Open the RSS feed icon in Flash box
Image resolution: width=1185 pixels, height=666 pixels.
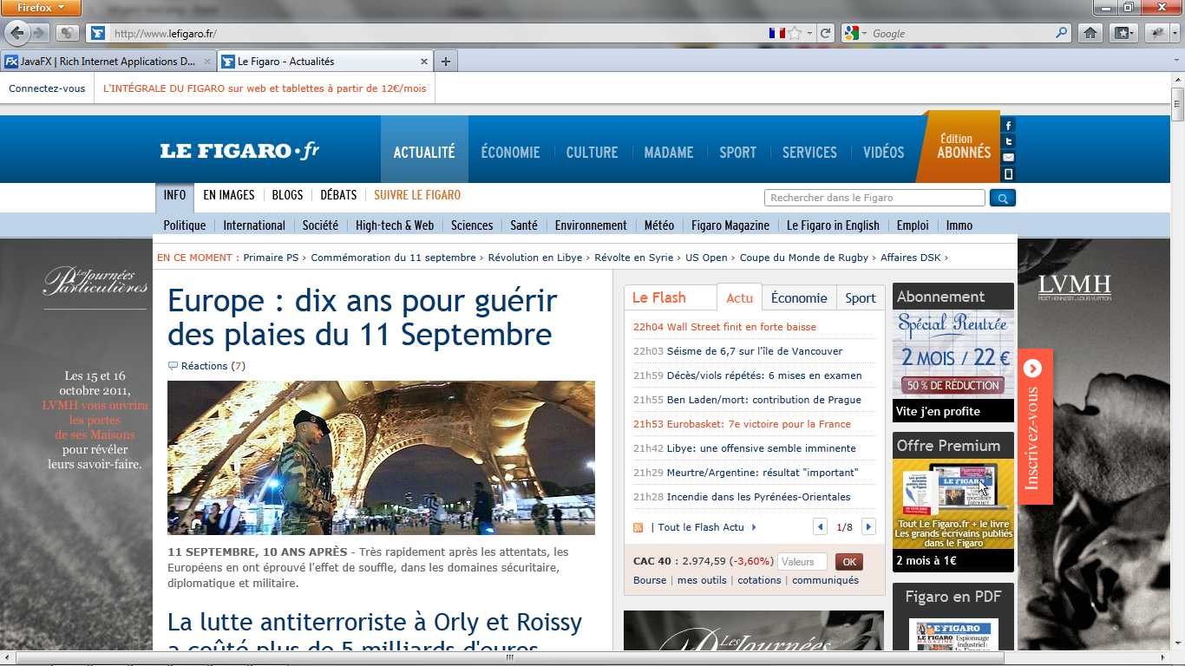[x=638, y=527]
